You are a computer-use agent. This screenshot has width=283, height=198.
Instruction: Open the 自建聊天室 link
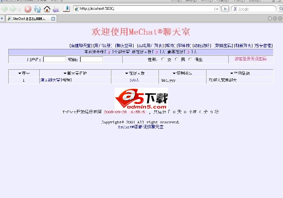click(81, 46)
